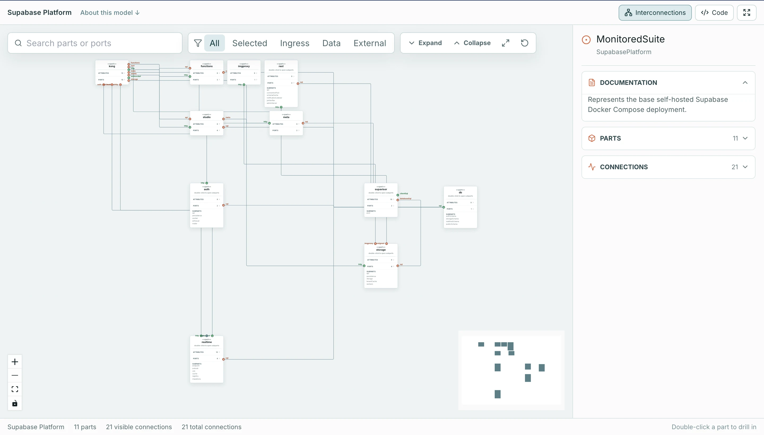Screen dimensions: 764x435
Task: Click the sql port dot on db
Action: click(x=444, y=207)
